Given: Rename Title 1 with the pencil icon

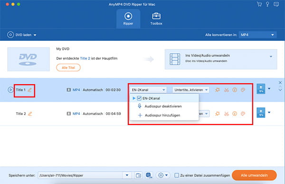Looking at the screenshot, I should pos(29,90).
